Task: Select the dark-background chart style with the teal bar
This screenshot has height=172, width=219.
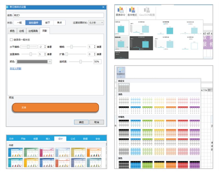Action: coord(141,43)
